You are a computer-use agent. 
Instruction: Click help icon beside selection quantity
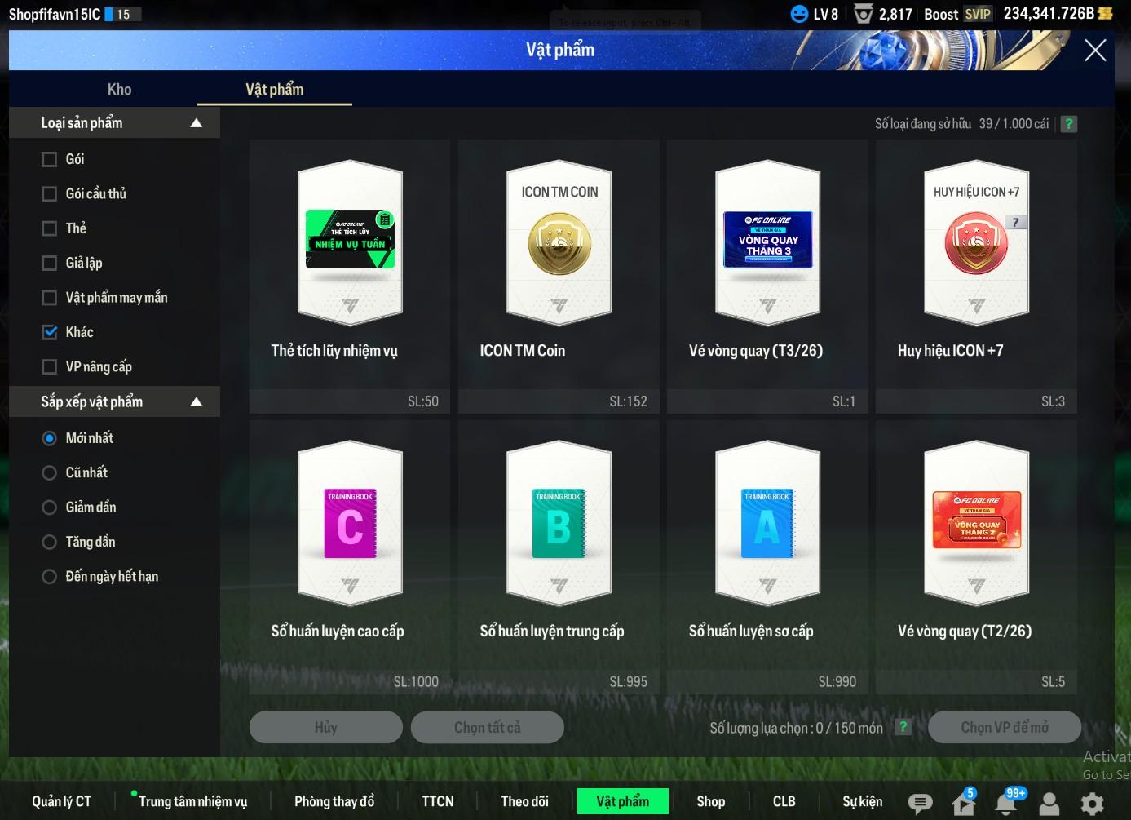pyautogui.click(x=903, y=727)
